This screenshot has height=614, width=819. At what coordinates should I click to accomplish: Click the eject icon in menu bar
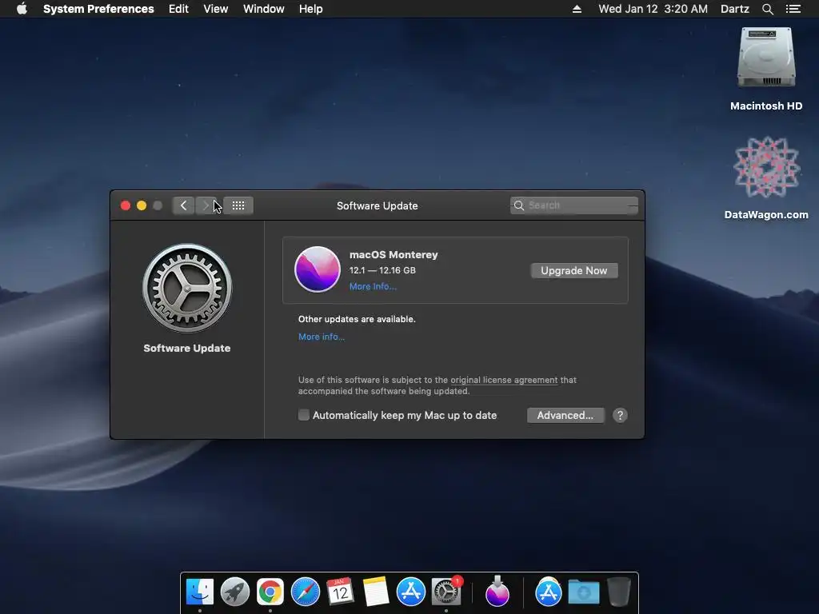point(577,9)
